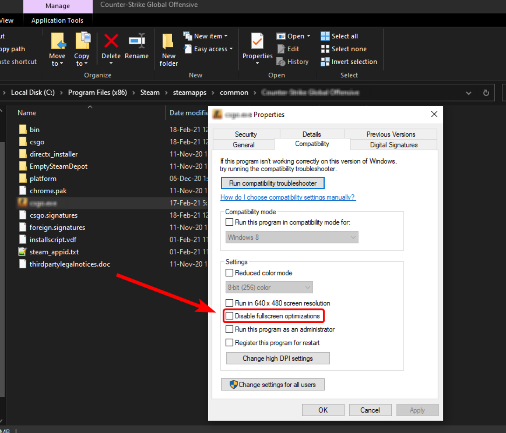Image resolution: width=506 pixels, height=433 pixels.
Task: Open the Manage ribbon tab
Action: coord(58,6)
